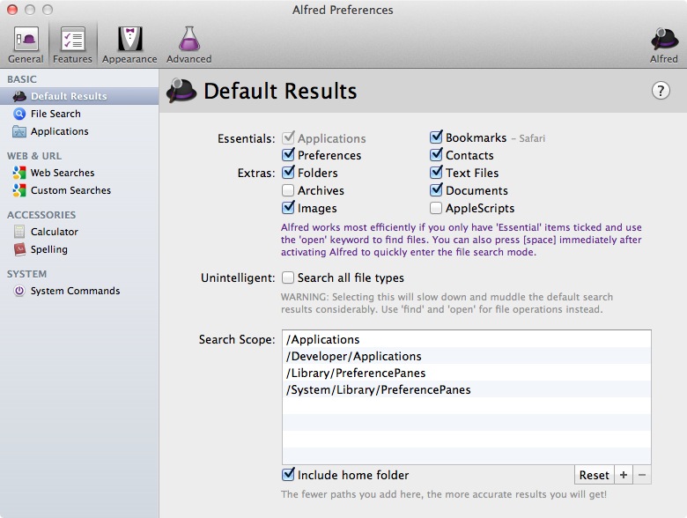Enable the AppleScripts checkbox
687x518 pixels.
pos(436,208)
